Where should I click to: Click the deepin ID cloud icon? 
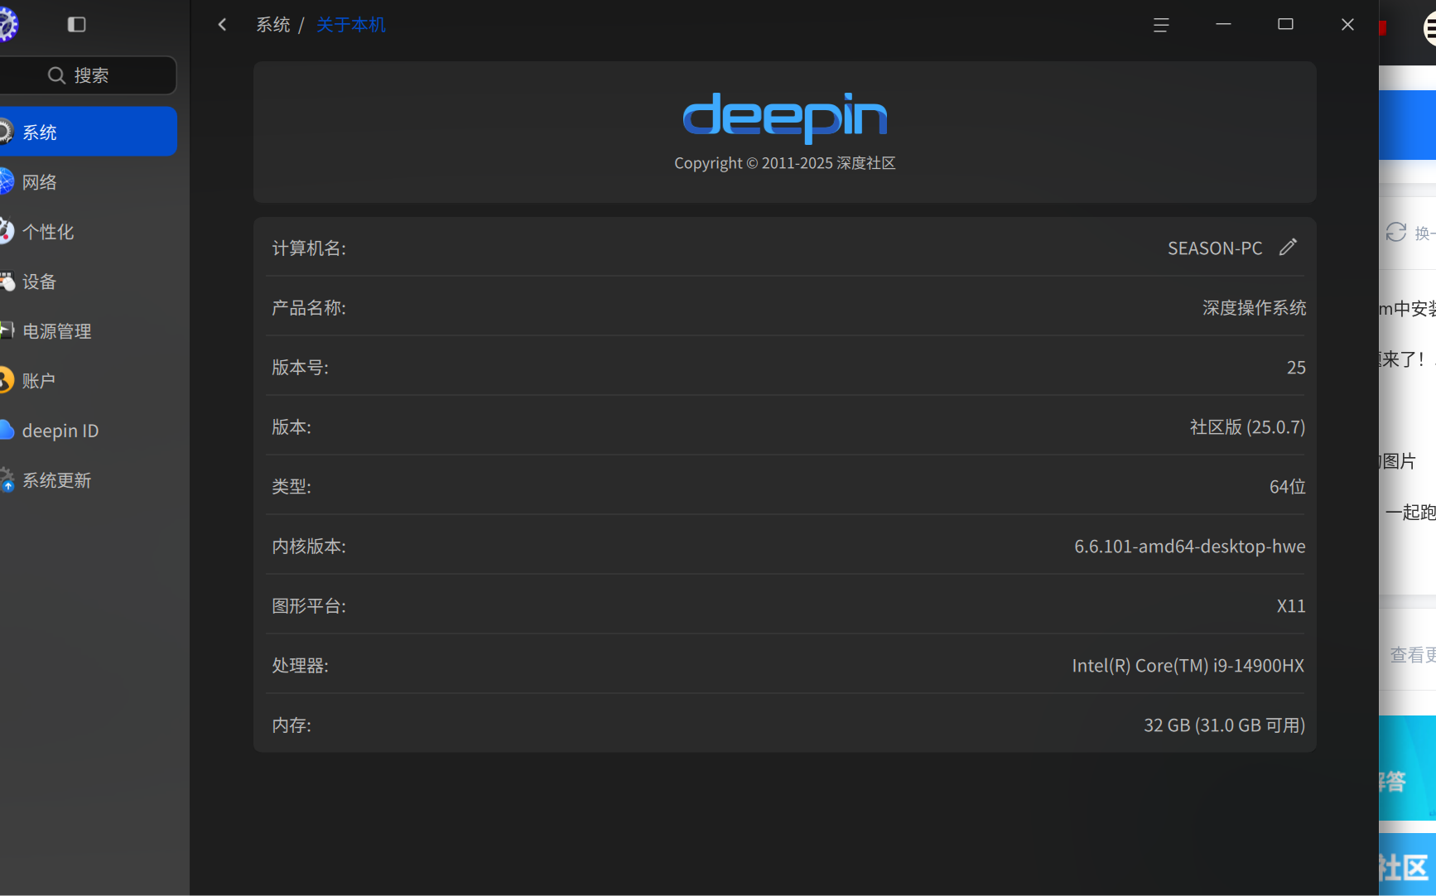[x=7, y=430]
